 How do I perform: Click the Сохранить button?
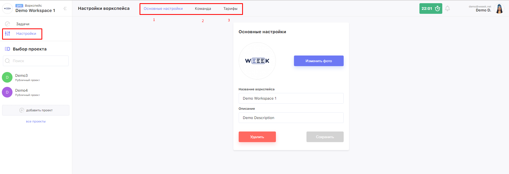click(325, 137)
